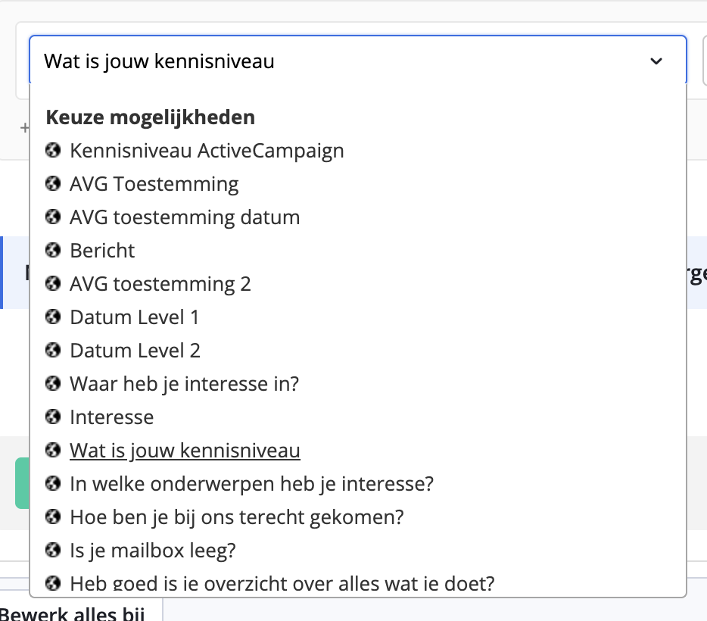This screenshot has height=621, width=707.
Task: Select In welke onderwerpen heb je interesse?
Action: click(251, 483)
